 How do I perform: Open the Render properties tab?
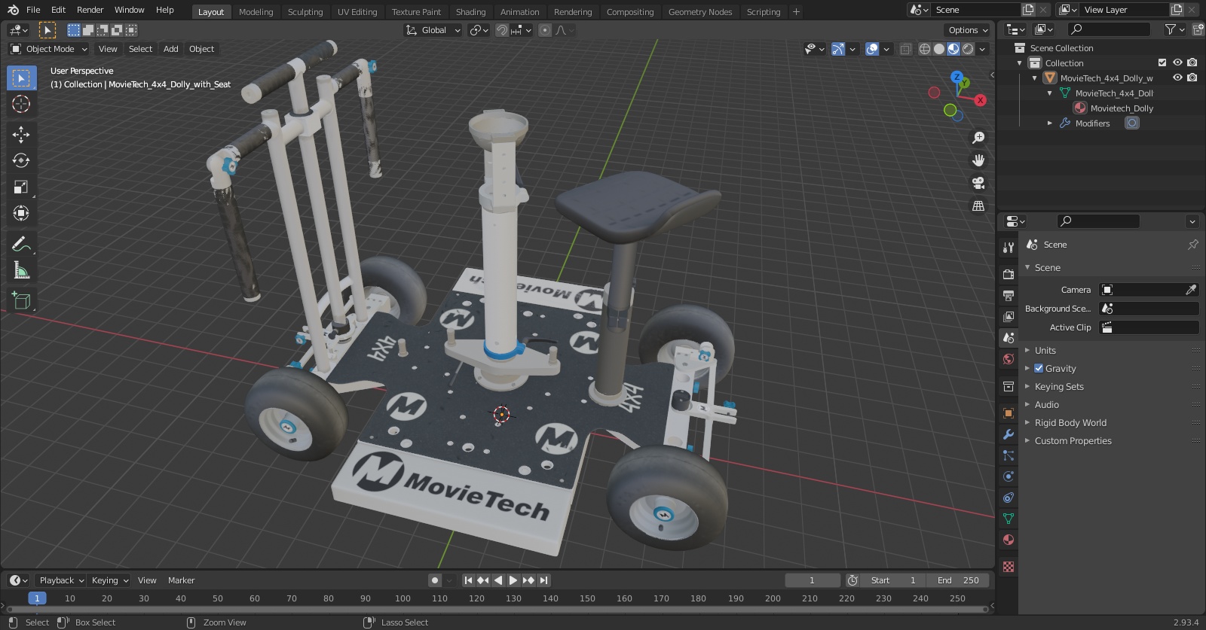pyautogui.click(x=1009, y=275)
